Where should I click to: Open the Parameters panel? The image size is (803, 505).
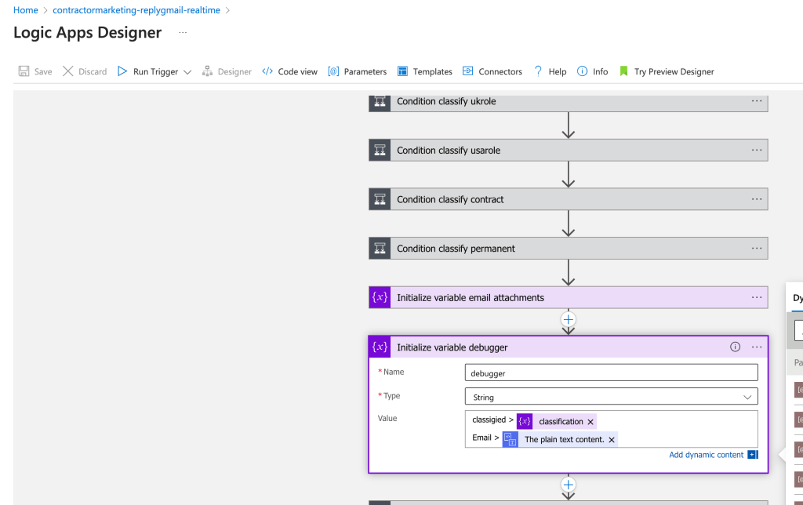[x=358, y=71]
